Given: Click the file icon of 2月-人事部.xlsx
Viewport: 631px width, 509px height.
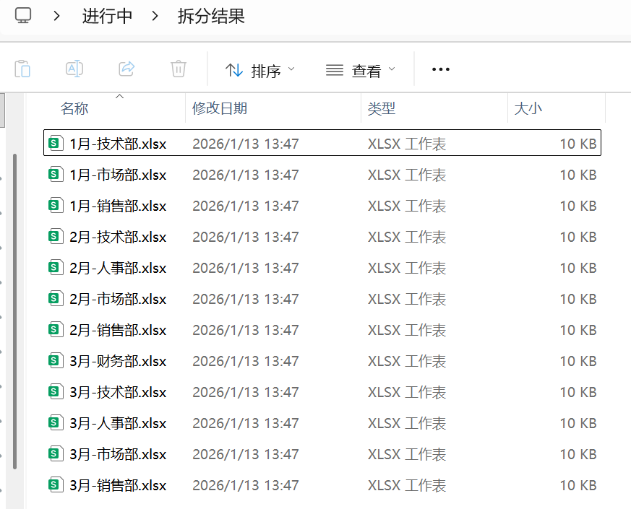Looking at the screenshot, I should [55, 268].
